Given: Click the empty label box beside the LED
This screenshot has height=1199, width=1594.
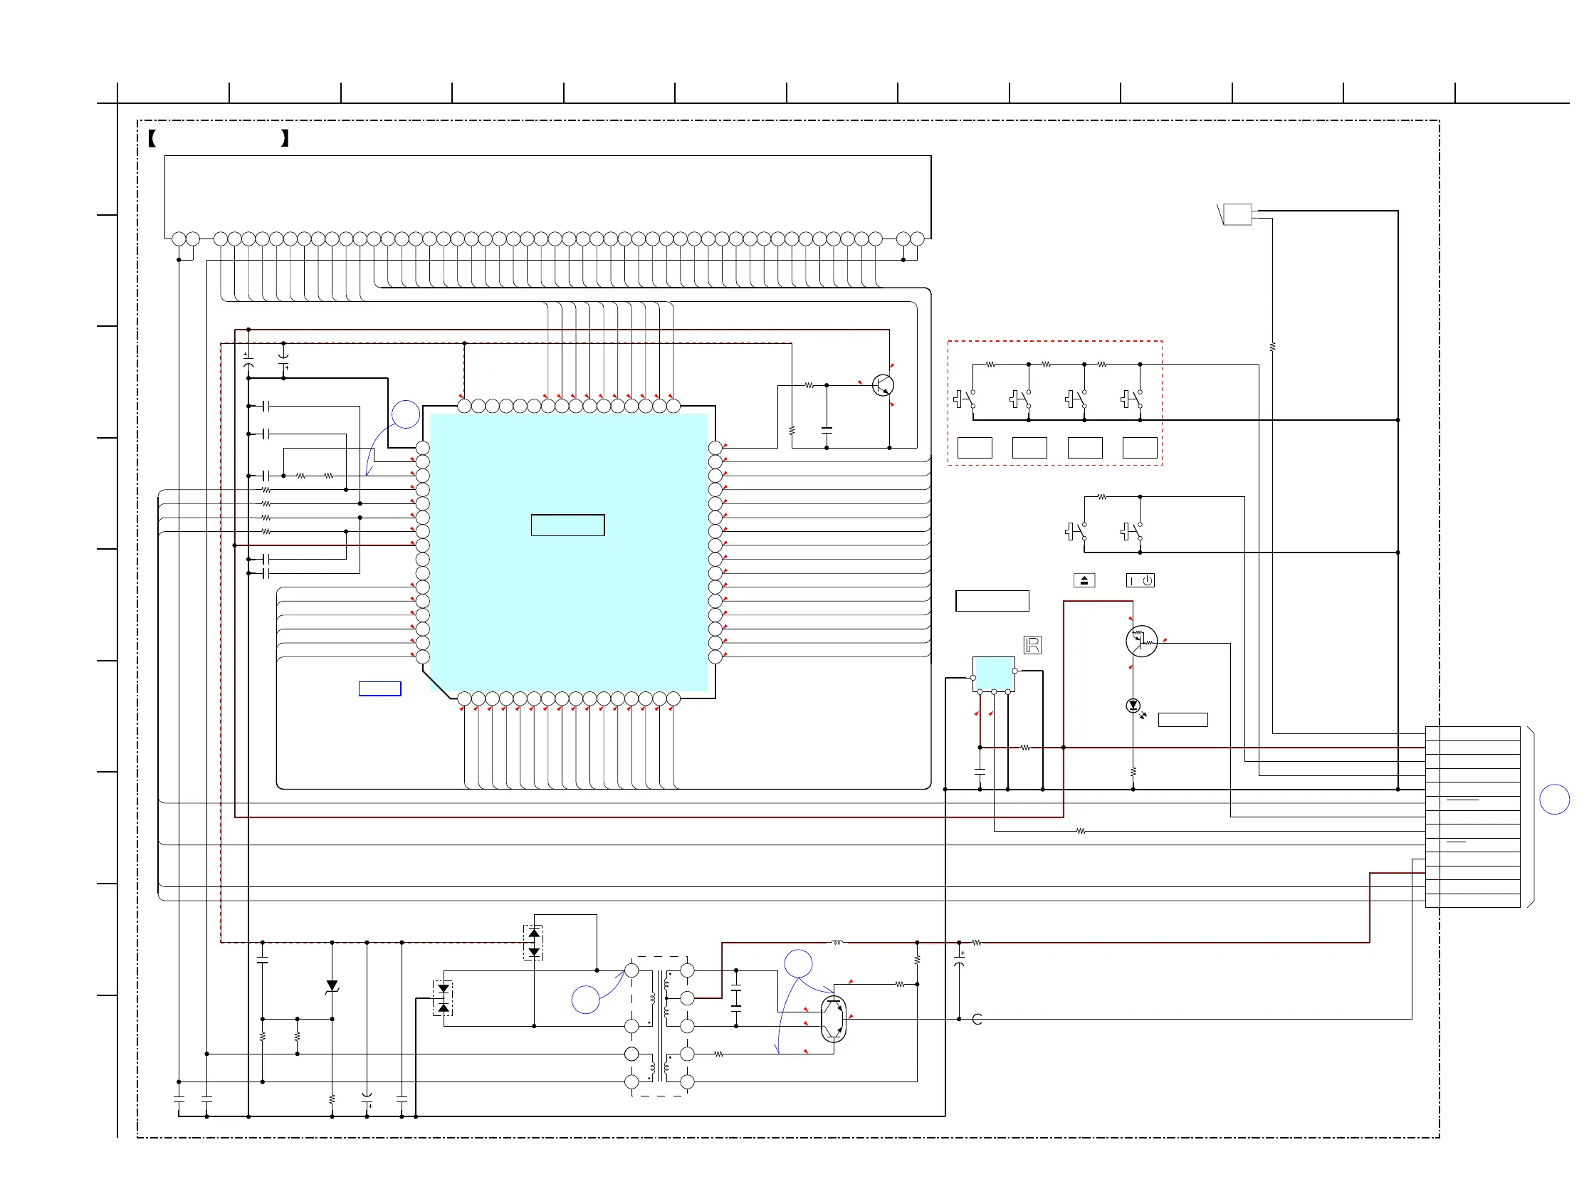Looking at the screenshot, I should pyautogui.click(x=1183, y=719).
